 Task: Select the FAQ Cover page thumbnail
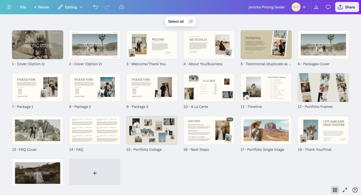[x=37, y=130]
